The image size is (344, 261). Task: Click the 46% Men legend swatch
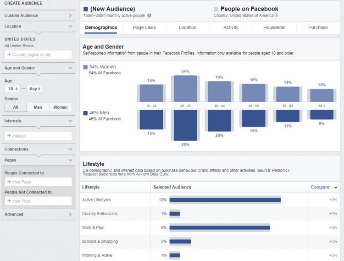(85, 113)
